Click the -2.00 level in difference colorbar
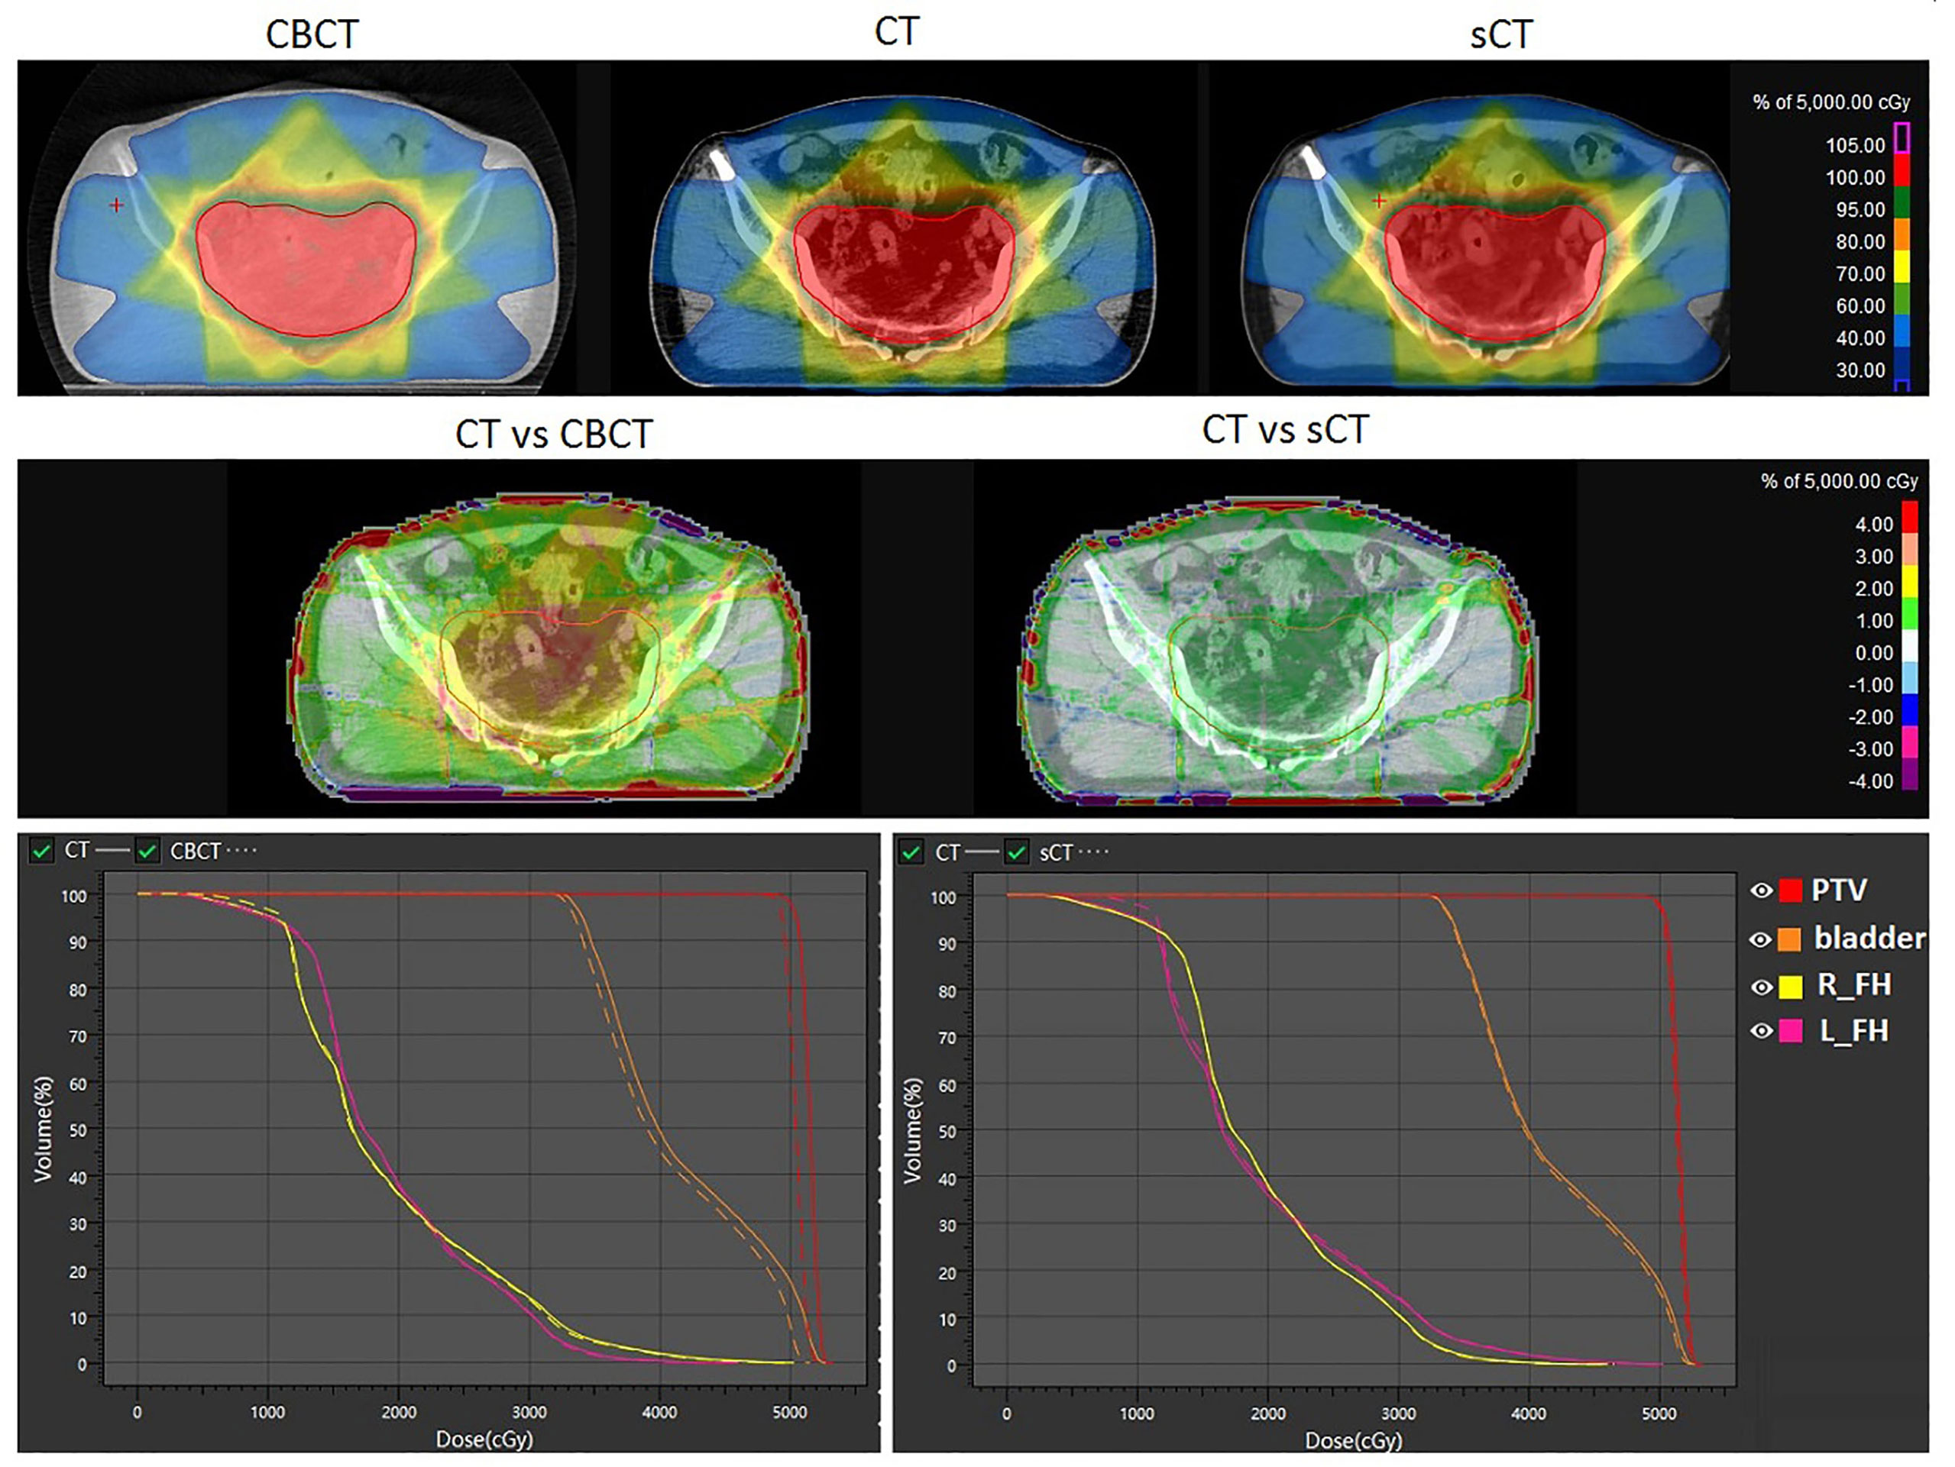The width and height of the screenshot is (1955, 1467). [1870, 717]
